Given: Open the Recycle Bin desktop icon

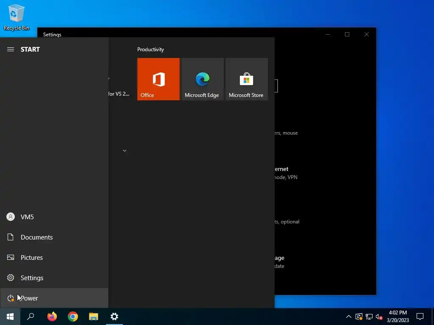Looking at the screenshot, I should (17, 17).
